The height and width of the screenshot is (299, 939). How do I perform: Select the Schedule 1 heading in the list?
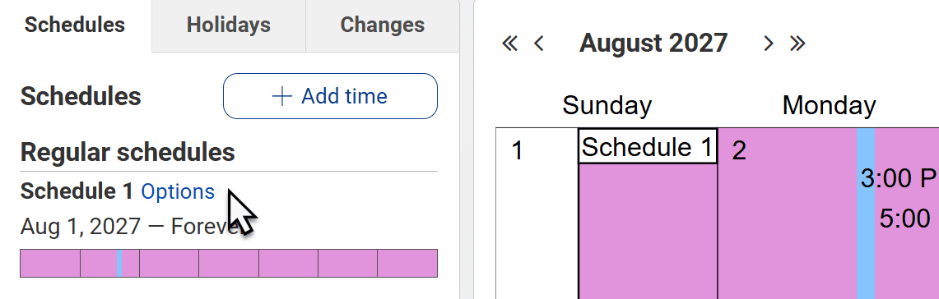(77, 191)
